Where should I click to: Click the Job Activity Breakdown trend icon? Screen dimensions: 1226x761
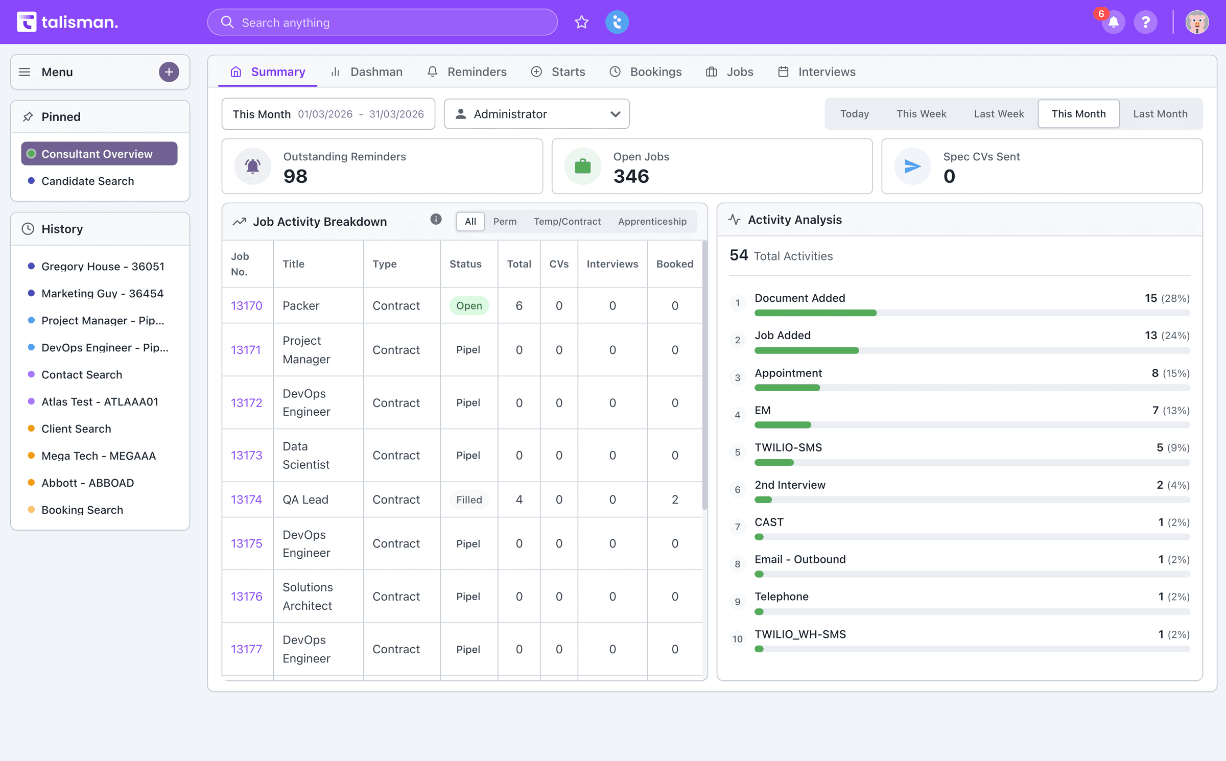(239, 222)
